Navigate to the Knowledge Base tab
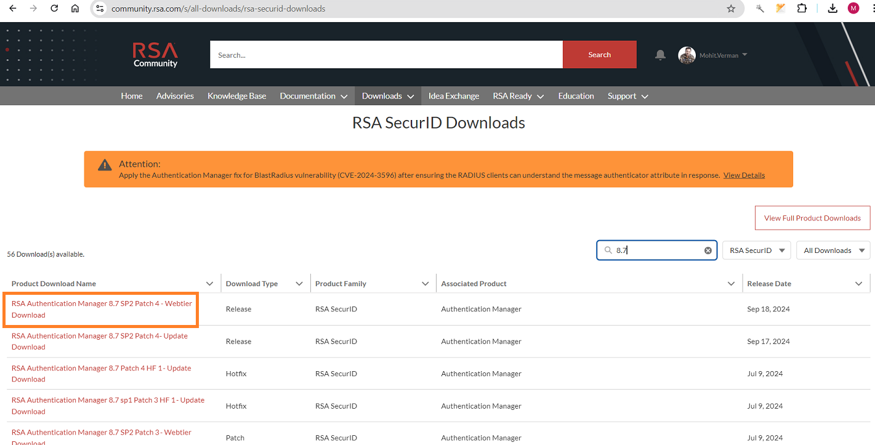 236,95
